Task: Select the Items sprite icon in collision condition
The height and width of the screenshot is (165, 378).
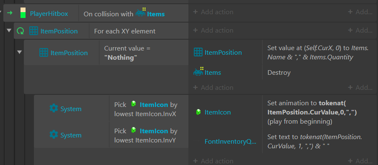Action: pyautogui.click(x=141, y=12)
